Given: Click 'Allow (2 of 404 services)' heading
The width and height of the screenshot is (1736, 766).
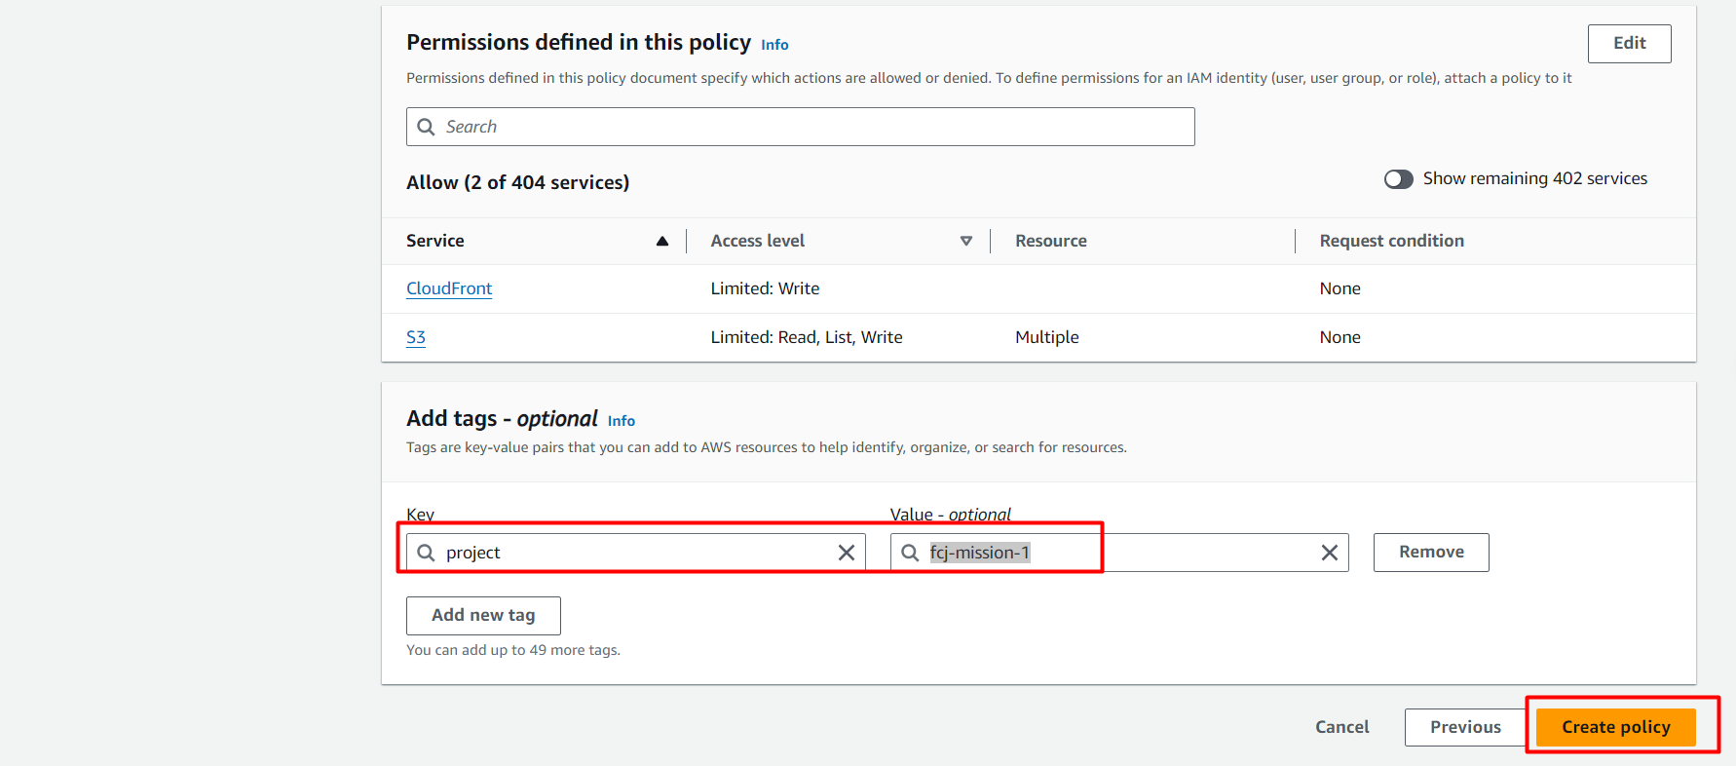Looking at the screenshot, I should [517, 182].
